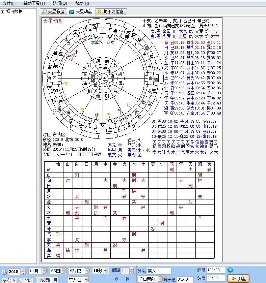
Task: Click the 寿元:金 label
Action: click(115, 145)
